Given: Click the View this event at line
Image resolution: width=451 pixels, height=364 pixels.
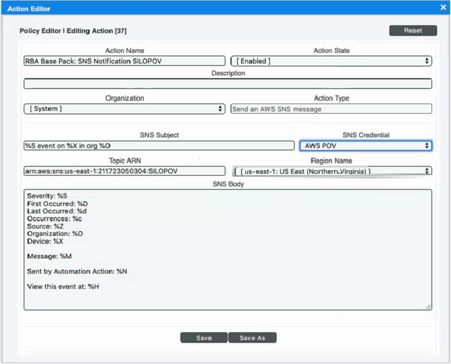Looking at the screenshot, I should pos(63,286).
